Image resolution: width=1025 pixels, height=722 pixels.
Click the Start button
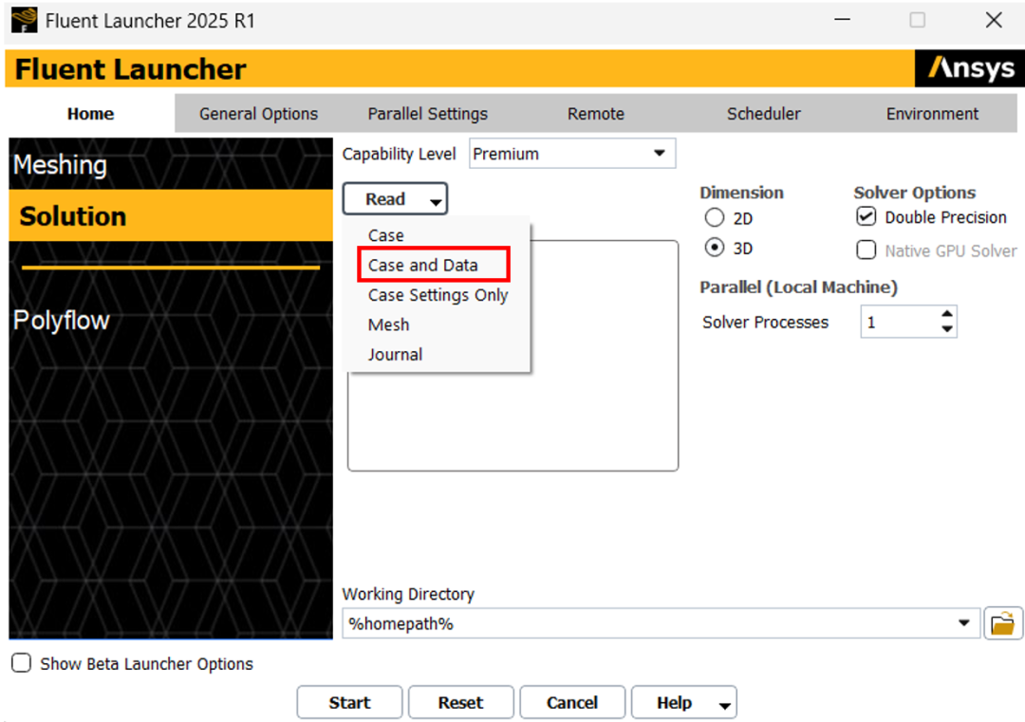click(349, 702)
